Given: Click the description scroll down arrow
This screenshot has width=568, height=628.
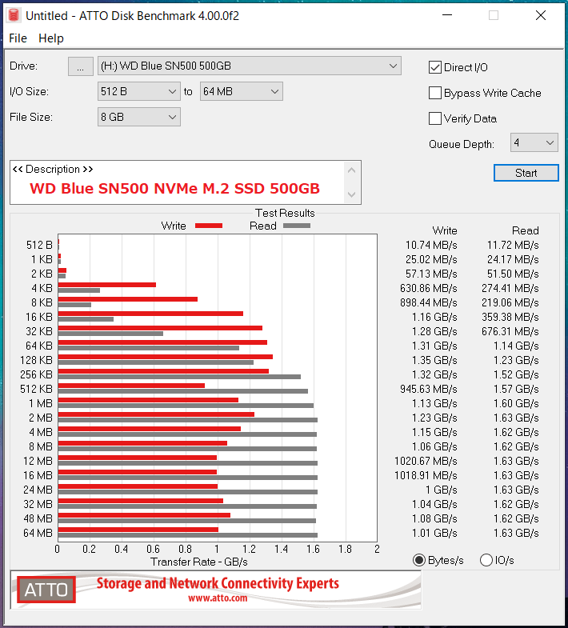Looking at the screenshot, I should coord(352,194).
